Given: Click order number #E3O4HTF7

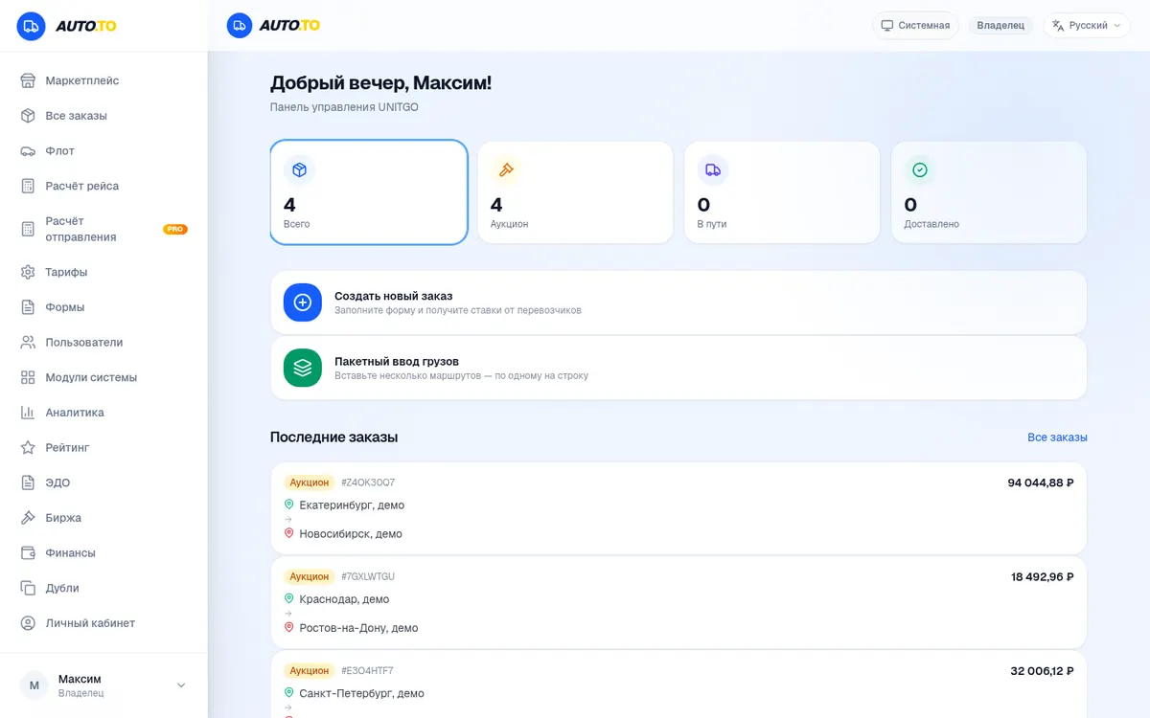Looking at the screenshot, I should [x=367, y=671].
